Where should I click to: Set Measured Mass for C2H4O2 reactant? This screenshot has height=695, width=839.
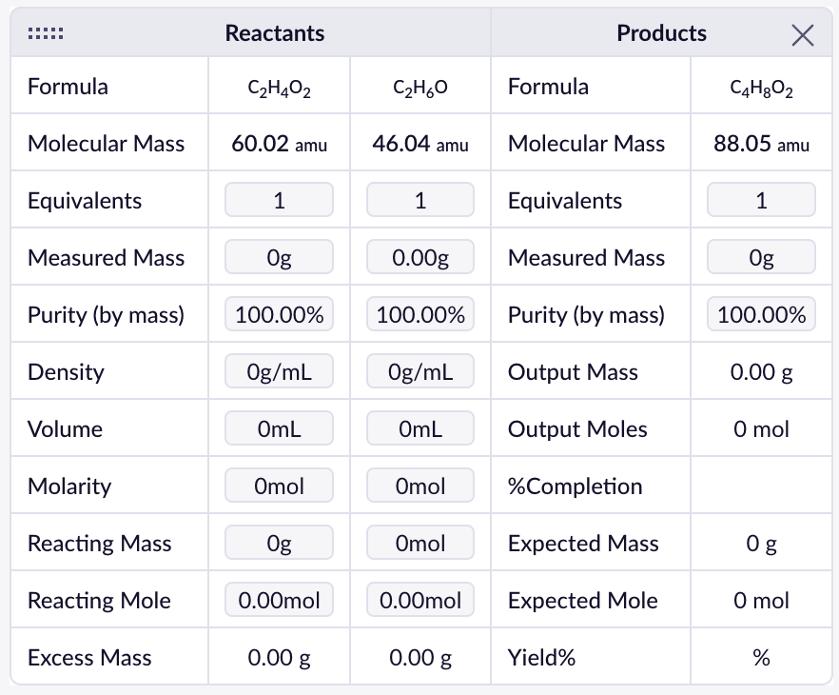279,258
